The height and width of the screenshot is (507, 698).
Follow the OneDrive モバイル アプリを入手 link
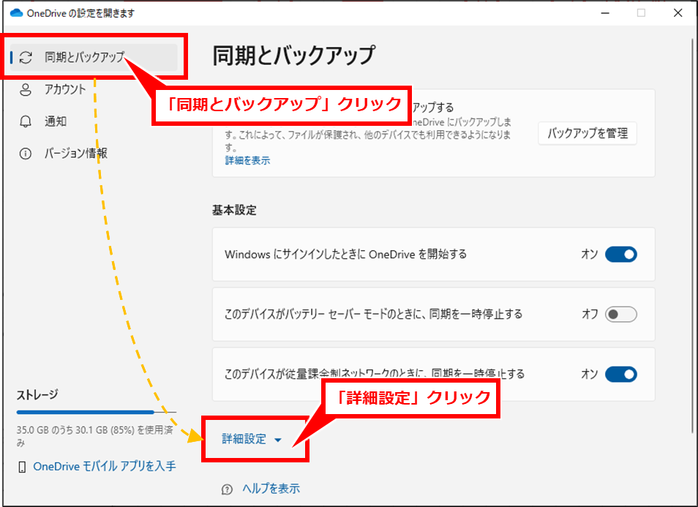coord(104,466)
